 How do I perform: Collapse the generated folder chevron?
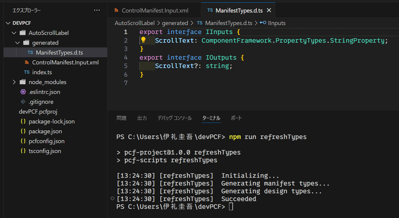click(x=17, y=43)
